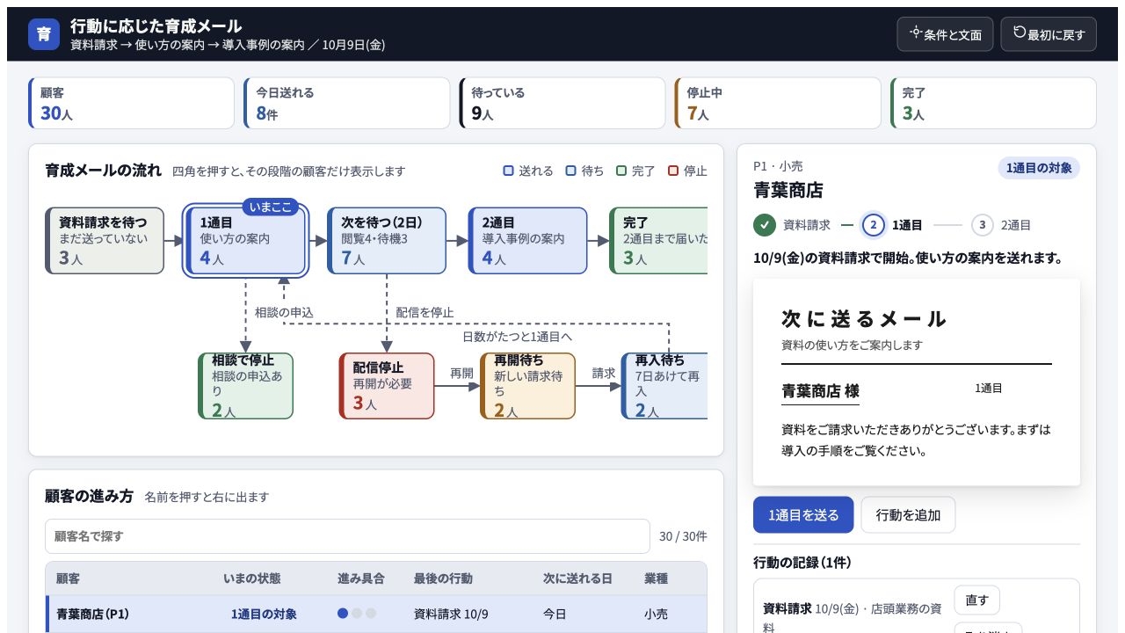This screenshot has height=633, width=1125.
Task: Select step 2 circle for 1通目
Action: [874, 225]
